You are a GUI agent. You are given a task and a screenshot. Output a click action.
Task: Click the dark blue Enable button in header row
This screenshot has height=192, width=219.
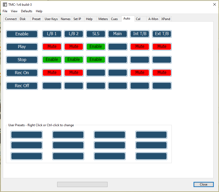(x=22, y=34)
